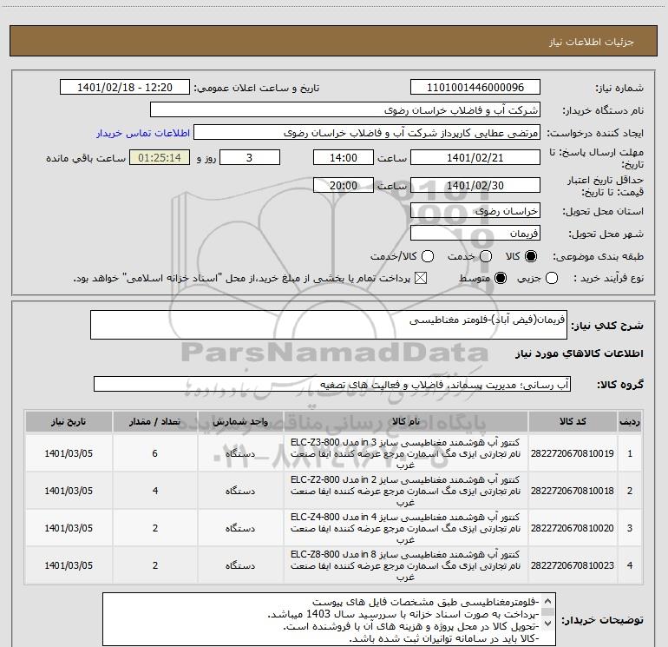Screen dimensions: 668x647
Task: Click the نام کالا column header
Action: pos(406,421)
